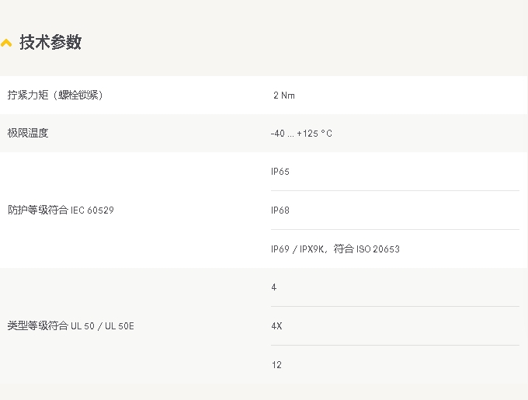This screenshot has width=528, height=400.
Task: Select the IP65 protection rating value
Action: click(280, 172)
